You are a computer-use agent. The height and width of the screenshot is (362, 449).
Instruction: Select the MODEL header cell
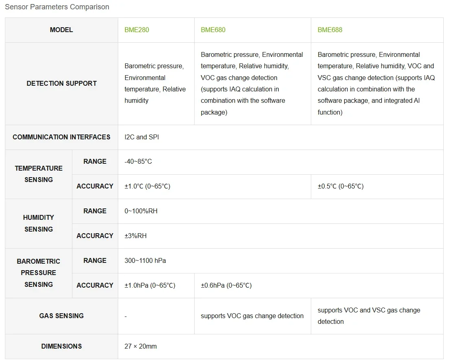click(61, 30)
